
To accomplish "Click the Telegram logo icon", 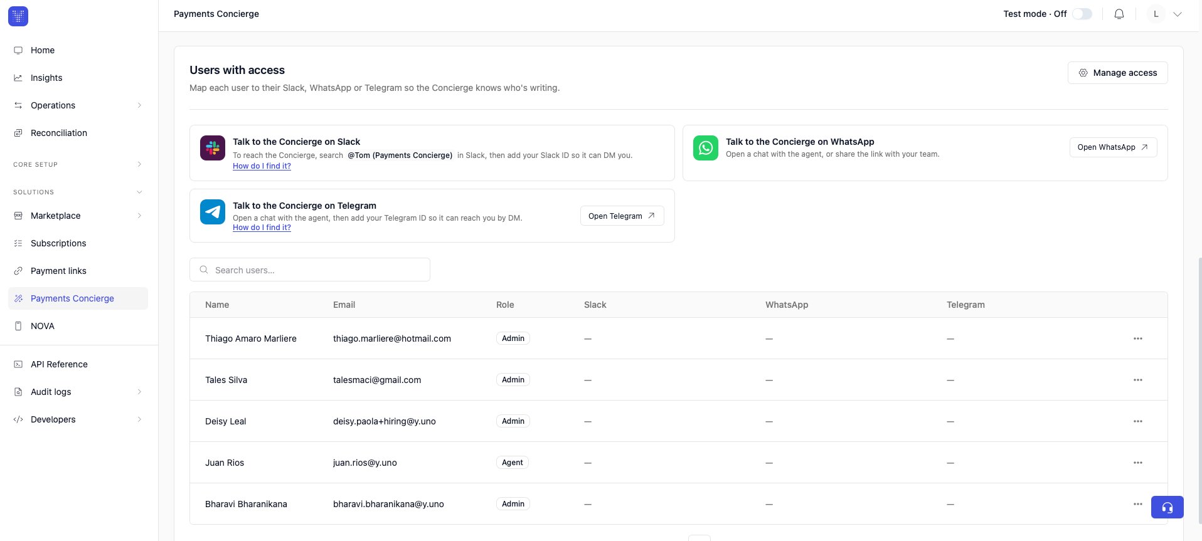I will click(x=213, y=212).
